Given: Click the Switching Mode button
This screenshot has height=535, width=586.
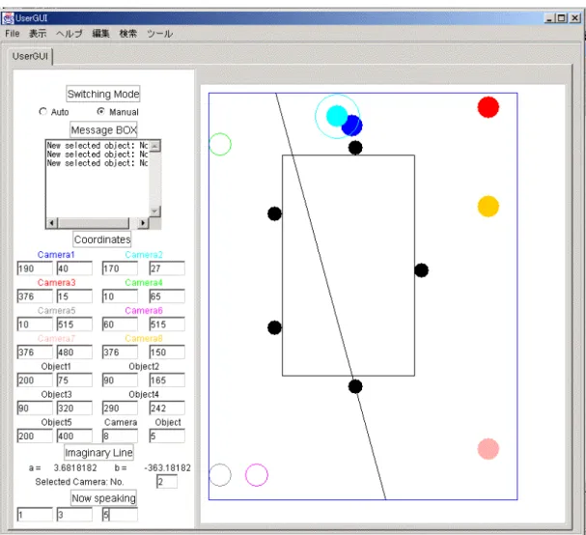Looking at the screenshot, I should (x=103, y=94).
